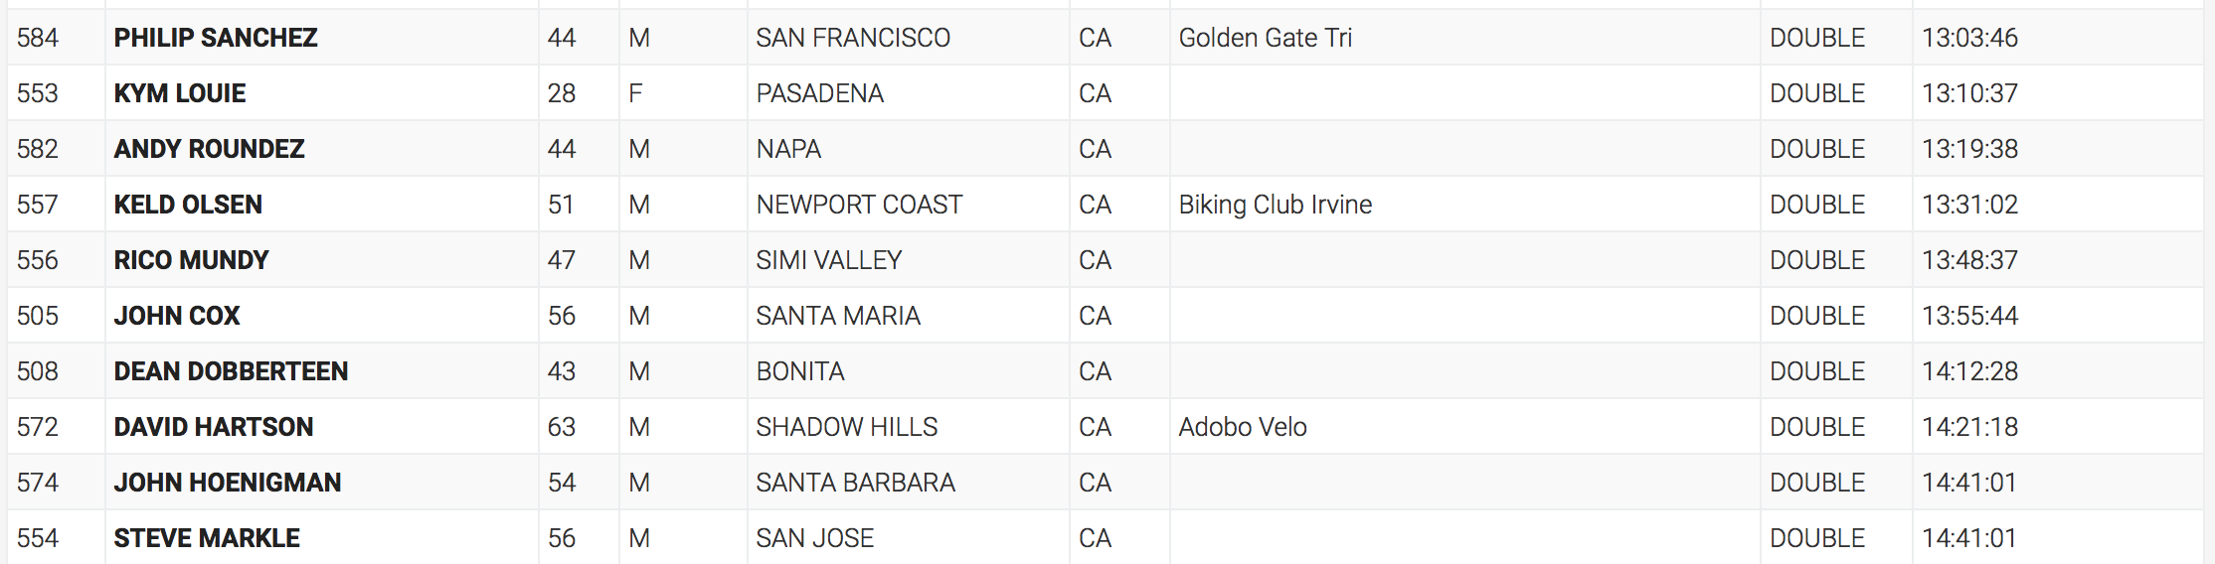
Task: Click the bib number 553 cell
Action: click(38, 93)
